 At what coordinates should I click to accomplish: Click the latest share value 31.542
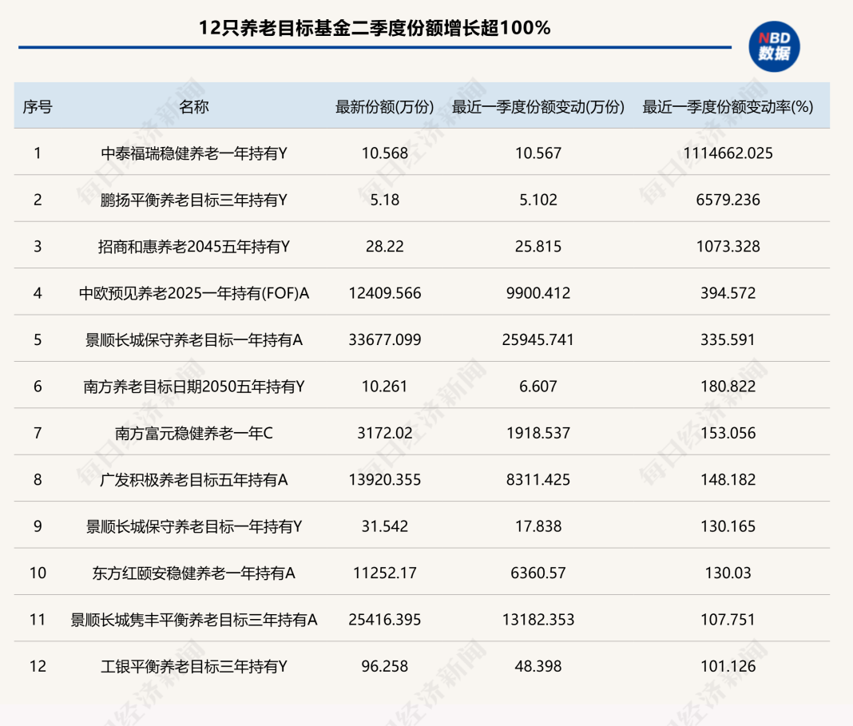point(385,527)
